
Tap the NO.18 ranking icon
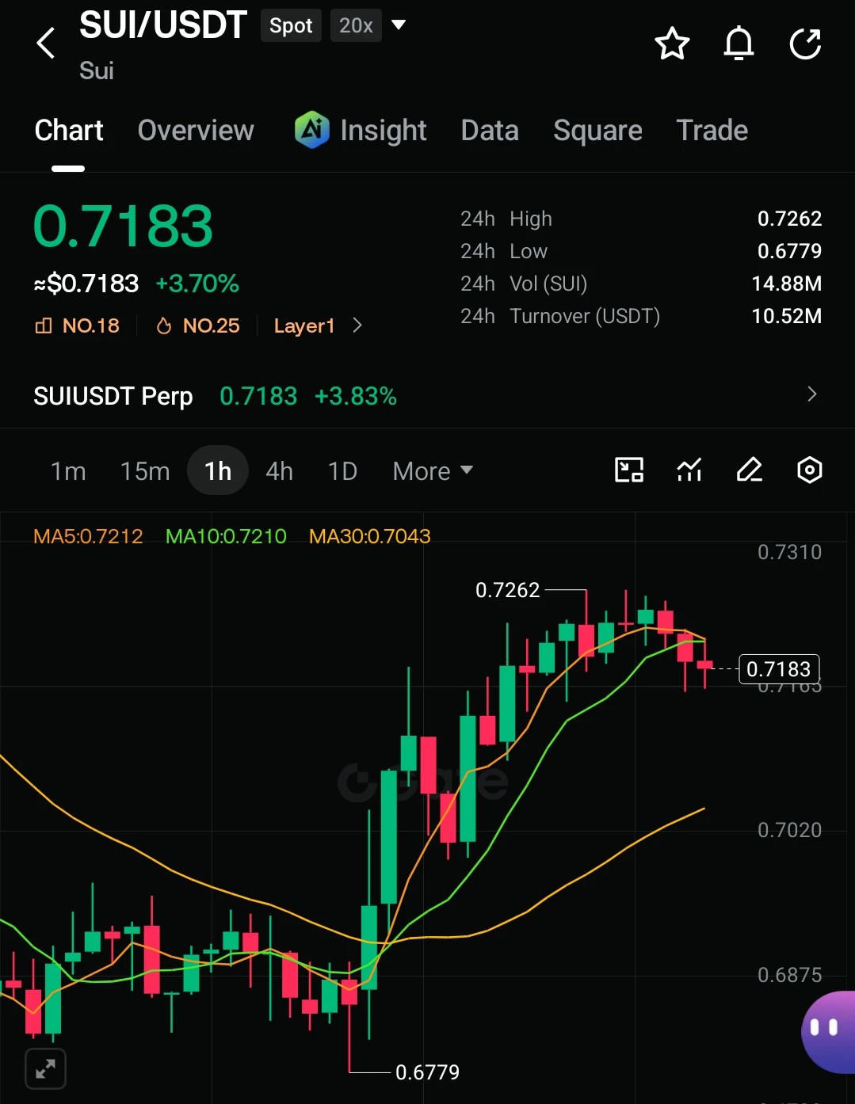(44, 325)
